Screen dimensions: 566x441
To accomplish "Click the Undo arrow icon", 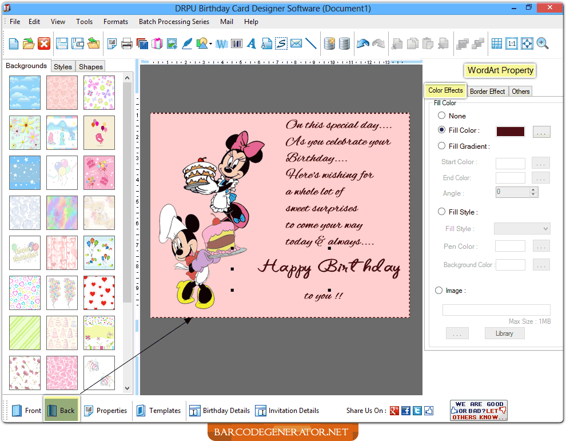I will 363,43.
